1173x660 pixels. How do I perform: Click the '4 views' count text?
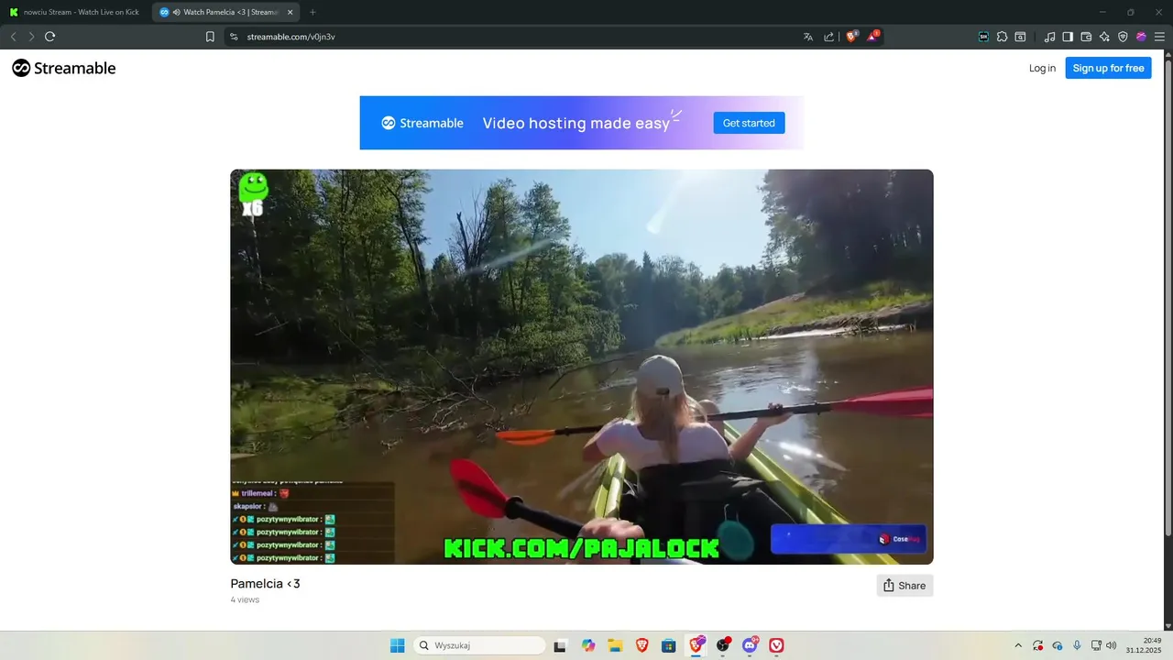coord(245,599)
